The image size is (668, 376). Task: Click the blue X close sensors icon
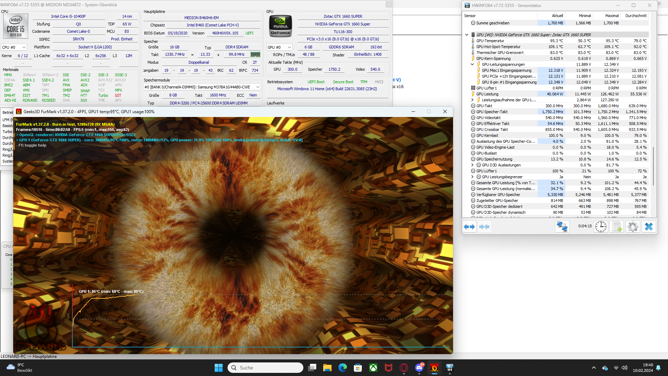(649, 227)
